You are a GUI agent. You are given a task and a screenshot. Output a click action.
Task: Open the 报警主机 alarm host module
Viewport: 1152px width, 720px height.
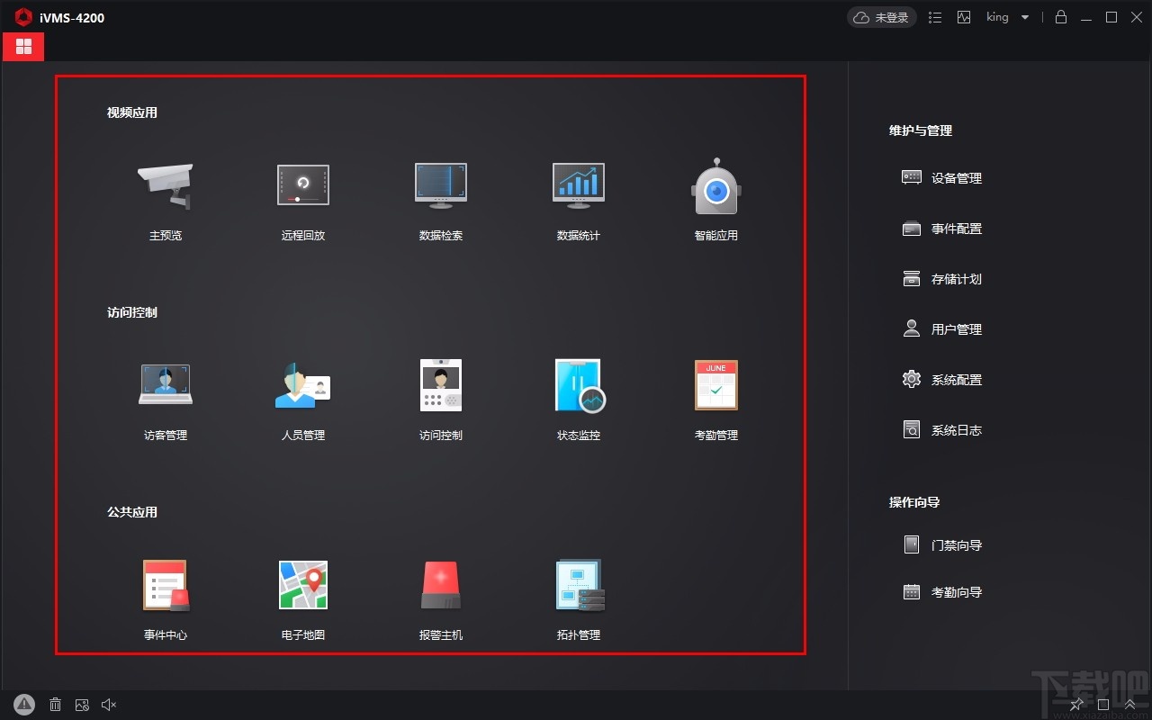pos(440,592)
